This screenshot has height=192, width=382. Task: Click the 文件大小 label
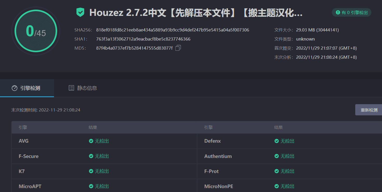284,30
